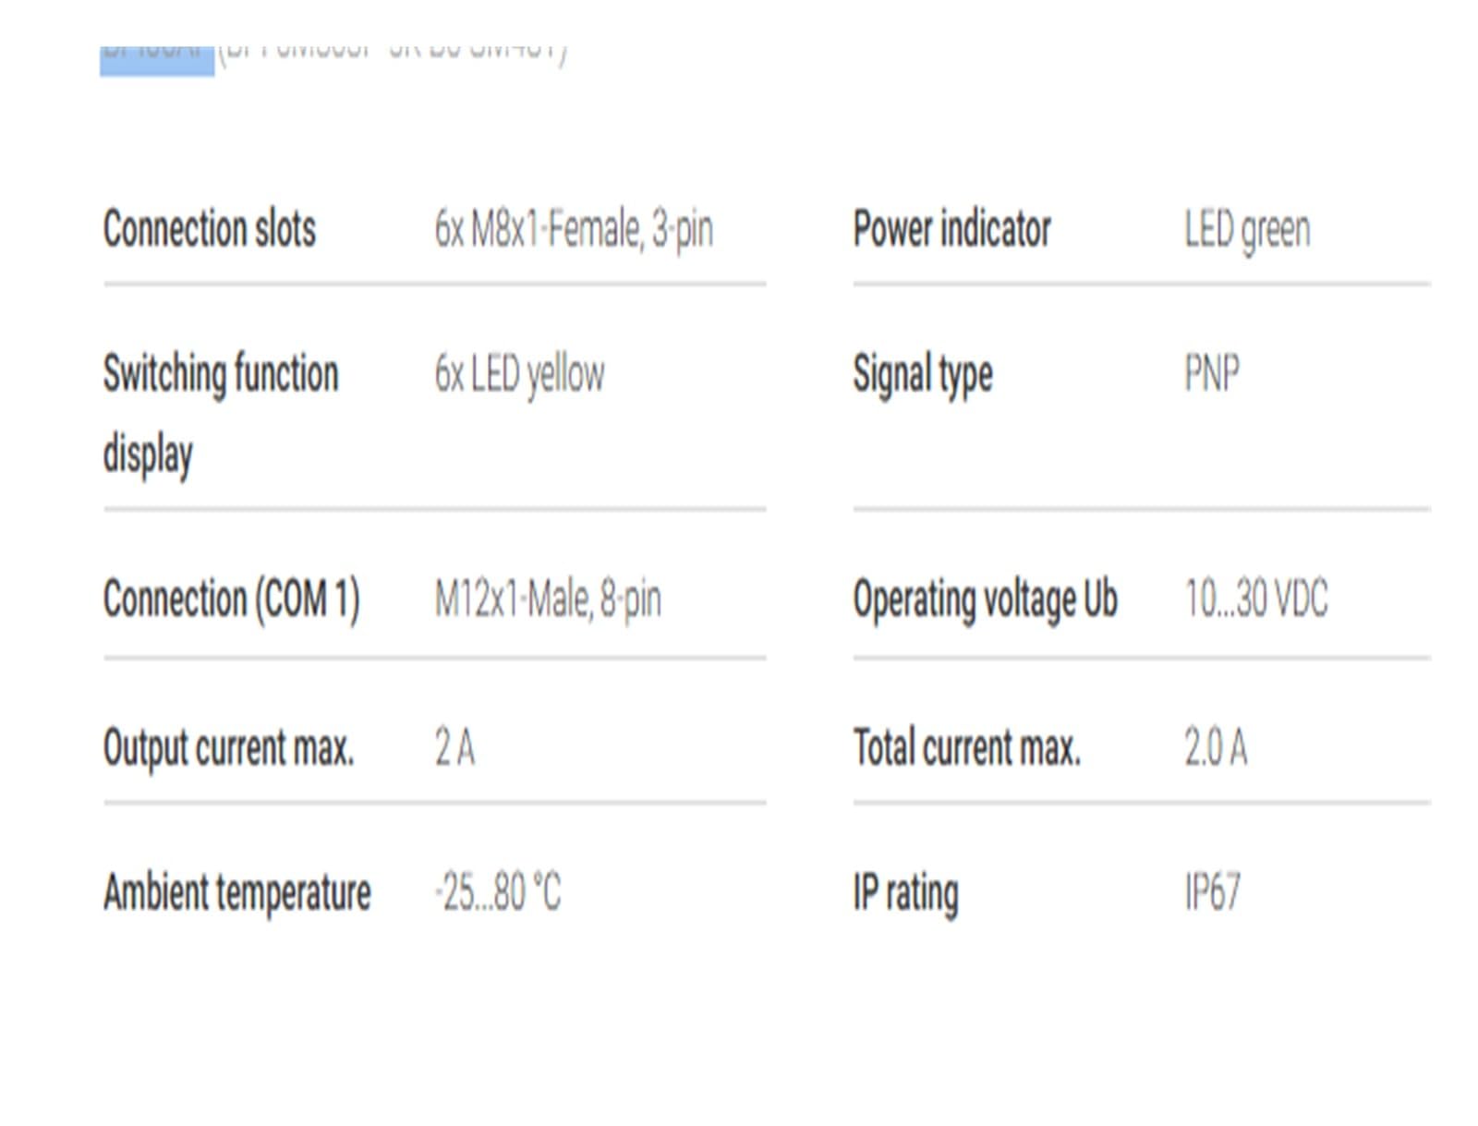
Task: Click the "Connection slots" label
Action: tap(210, 229)
